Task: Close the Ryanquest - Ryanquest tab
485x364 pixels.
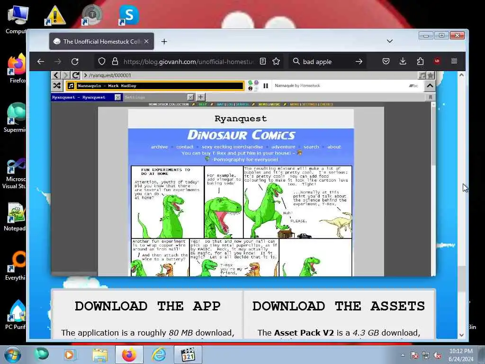Action: pyautogui.click(x=117, y=97)
